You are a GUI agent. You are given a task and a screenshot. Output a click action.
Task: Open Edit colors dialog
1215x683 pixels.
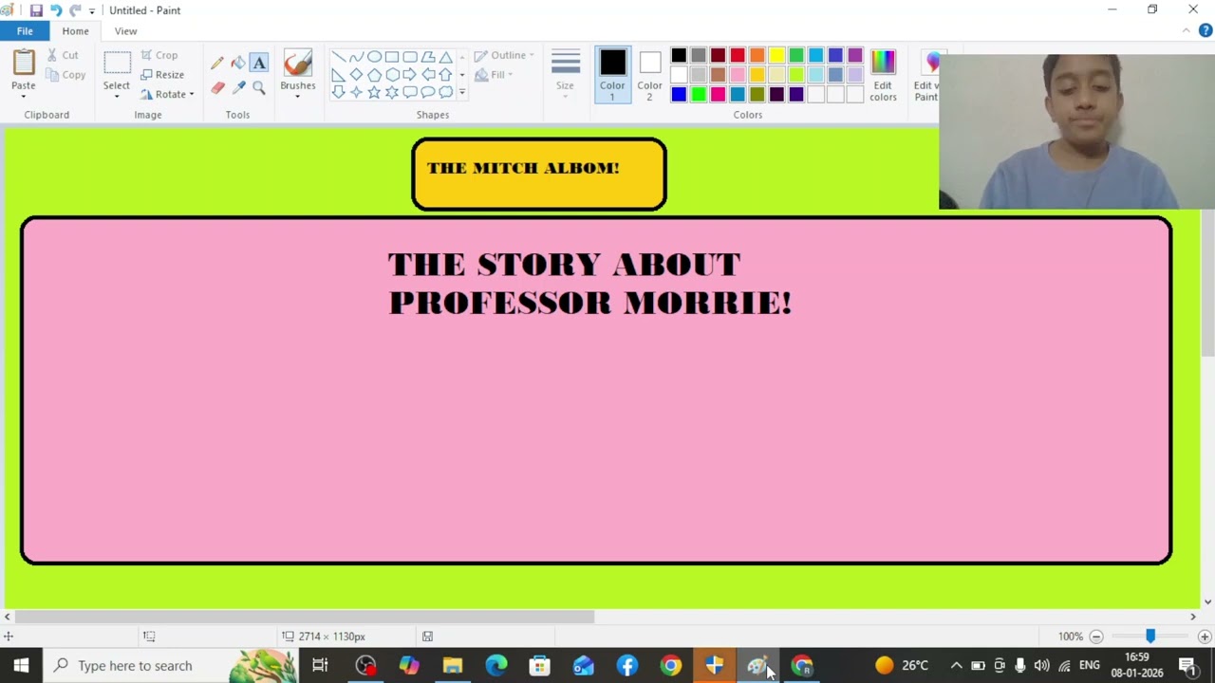(x=883, y=76)
